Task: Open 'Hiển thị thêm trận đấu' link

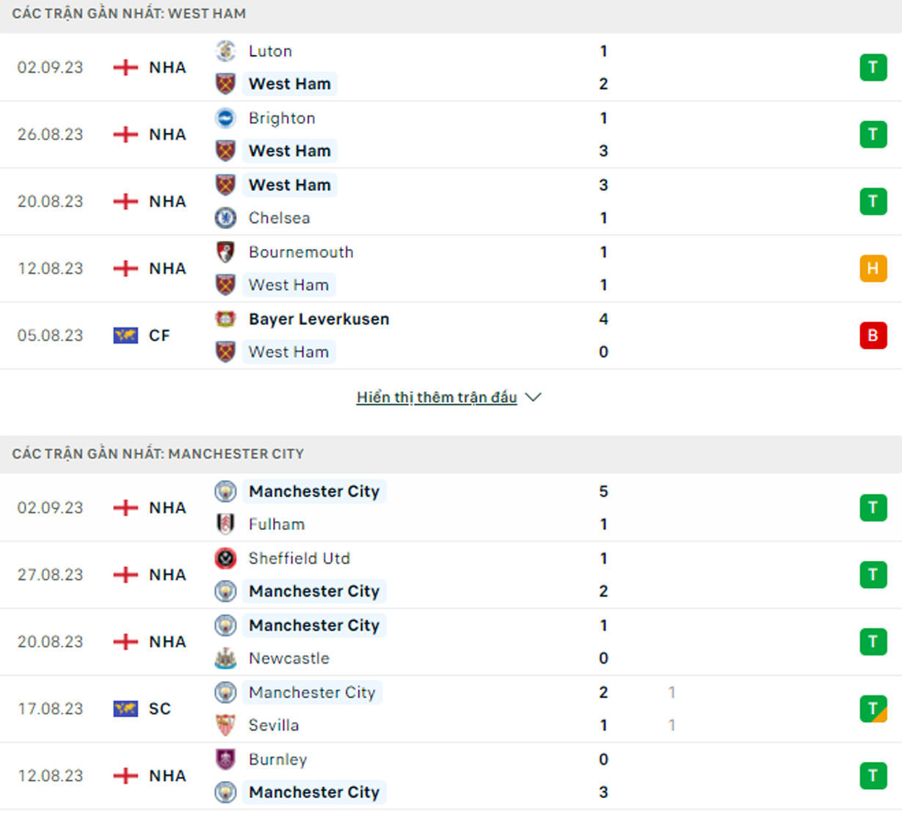Action: pyautogui.click(x=437, y=397)
